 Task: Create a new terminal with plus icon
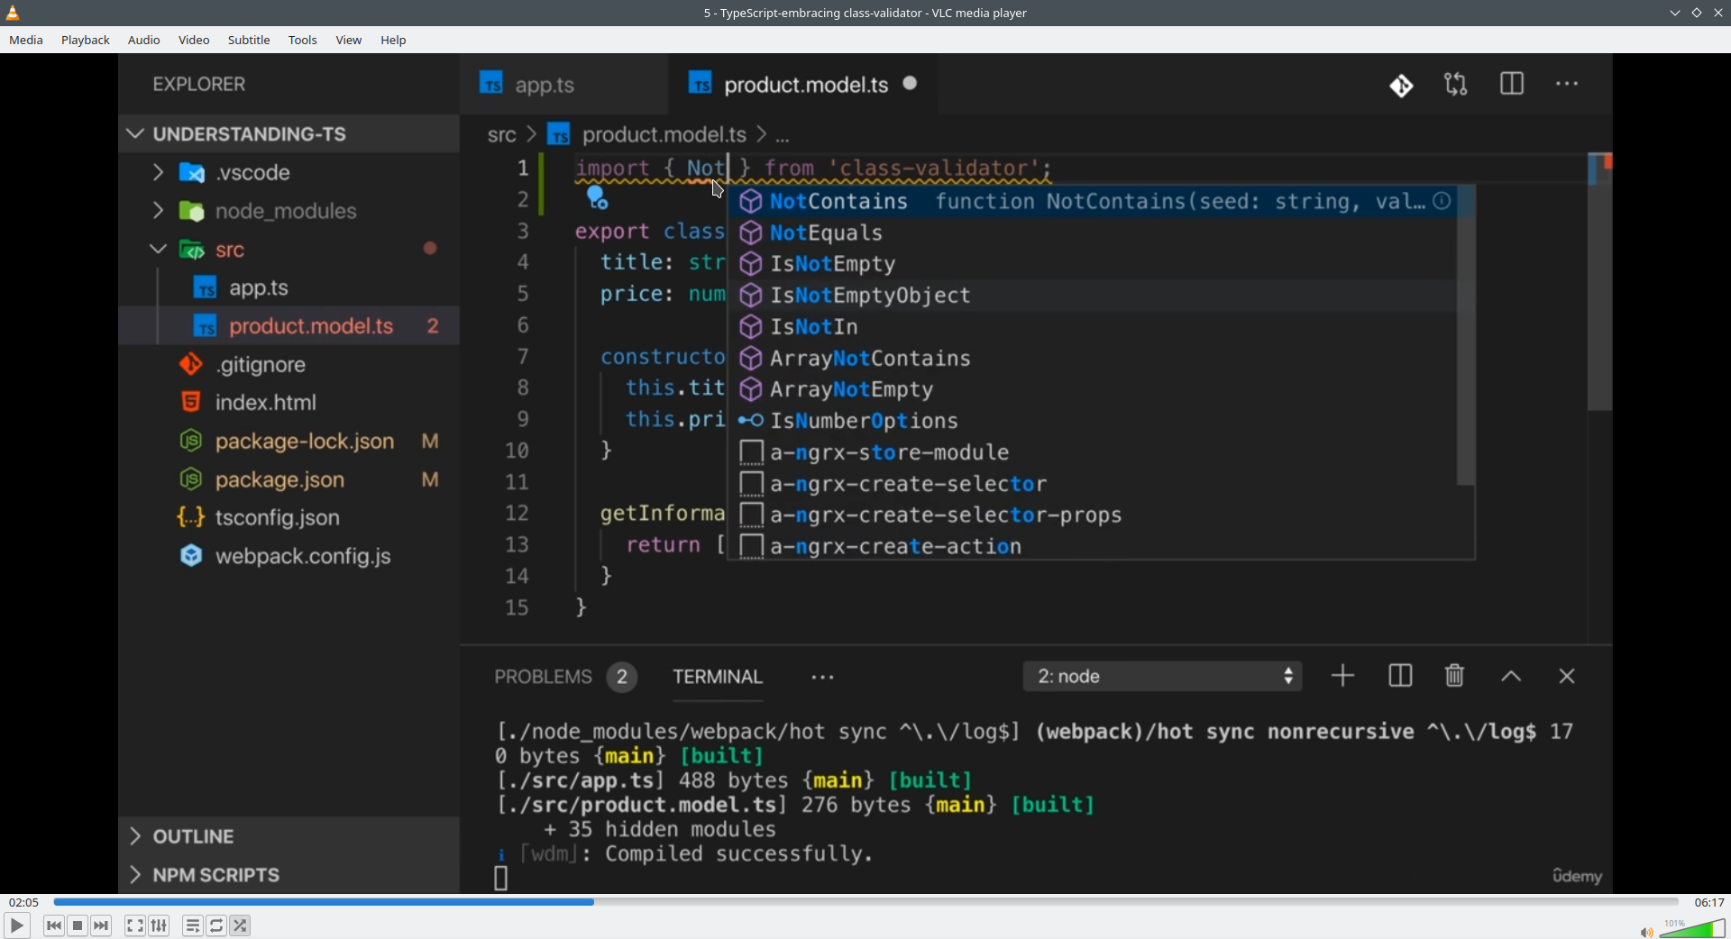(1343, 677)
